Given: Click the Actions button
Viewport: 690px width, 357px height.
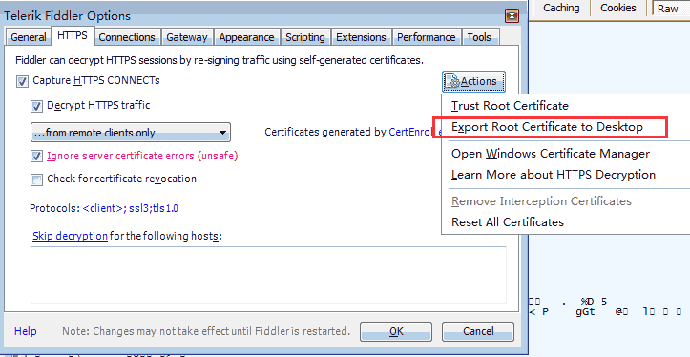Looking at the screenshot, I should [473, 81].
